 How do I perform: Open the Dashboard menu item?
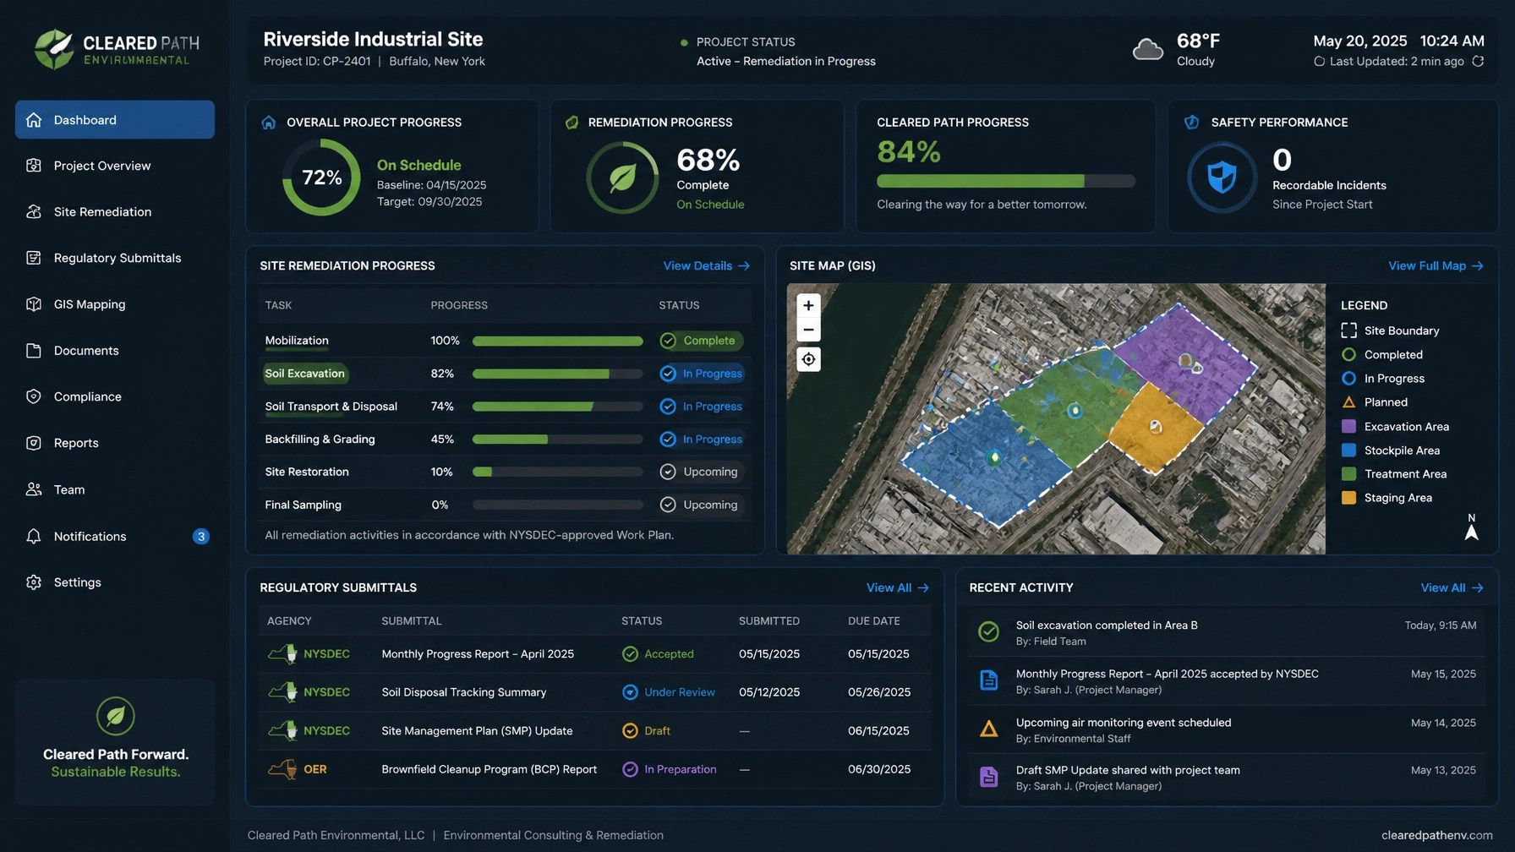(x=115, y=119)
